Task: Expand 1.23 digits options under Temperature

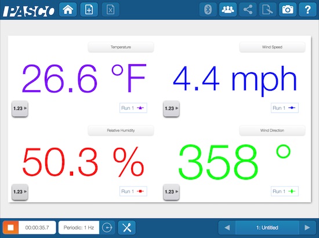Action: [20, 109]
